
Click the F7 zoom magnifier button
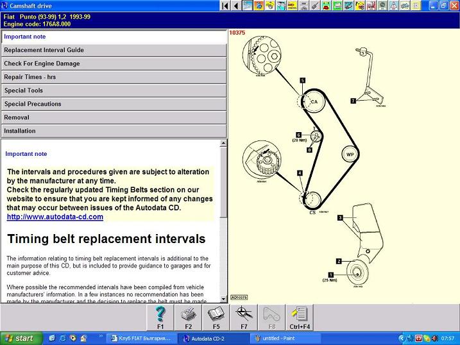[x=244, y=316]
